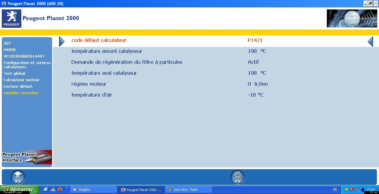The image size is (379, 194).
Task: Click the Peugeot Planet Interface image
Action: pos(27,157)
